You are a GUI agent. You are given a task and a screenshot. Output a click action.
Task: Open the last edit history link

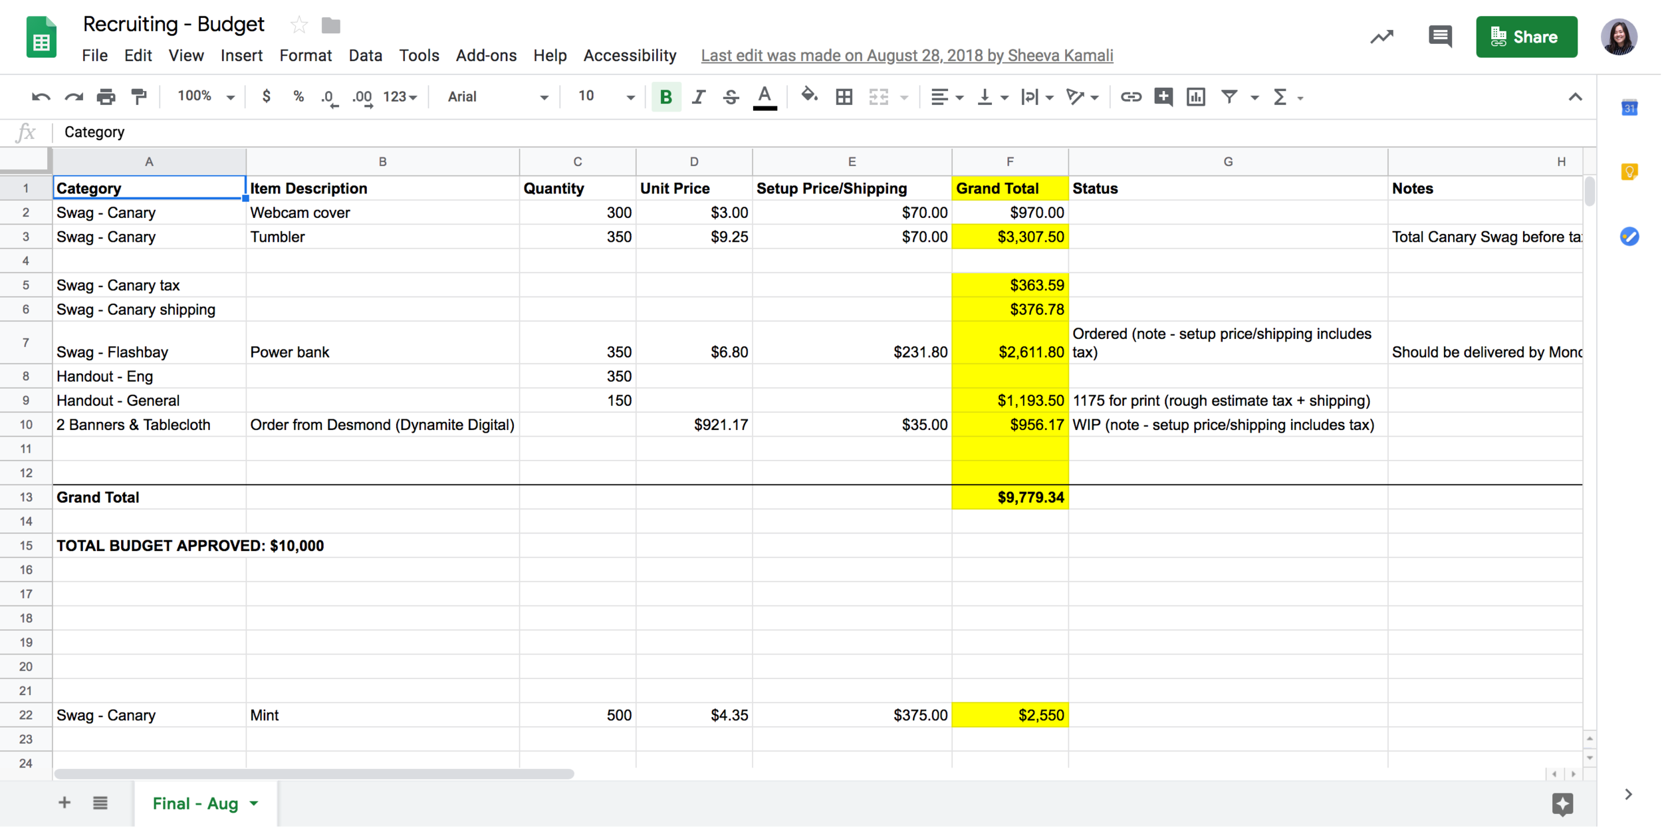pos(907,56)
